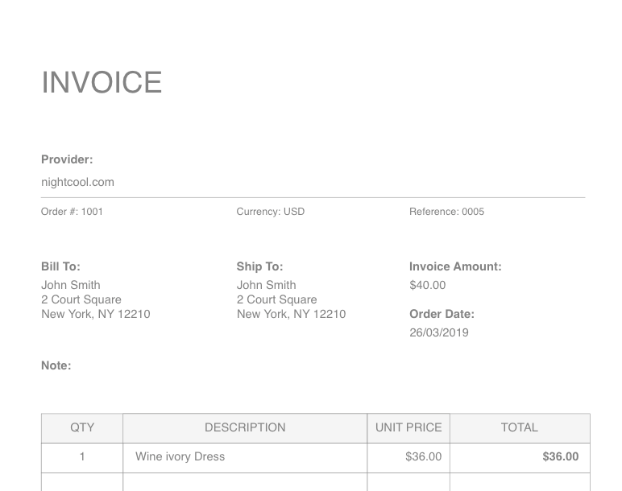
Task: Select the Wine ivory Dress row description
Action: [180, 457]
